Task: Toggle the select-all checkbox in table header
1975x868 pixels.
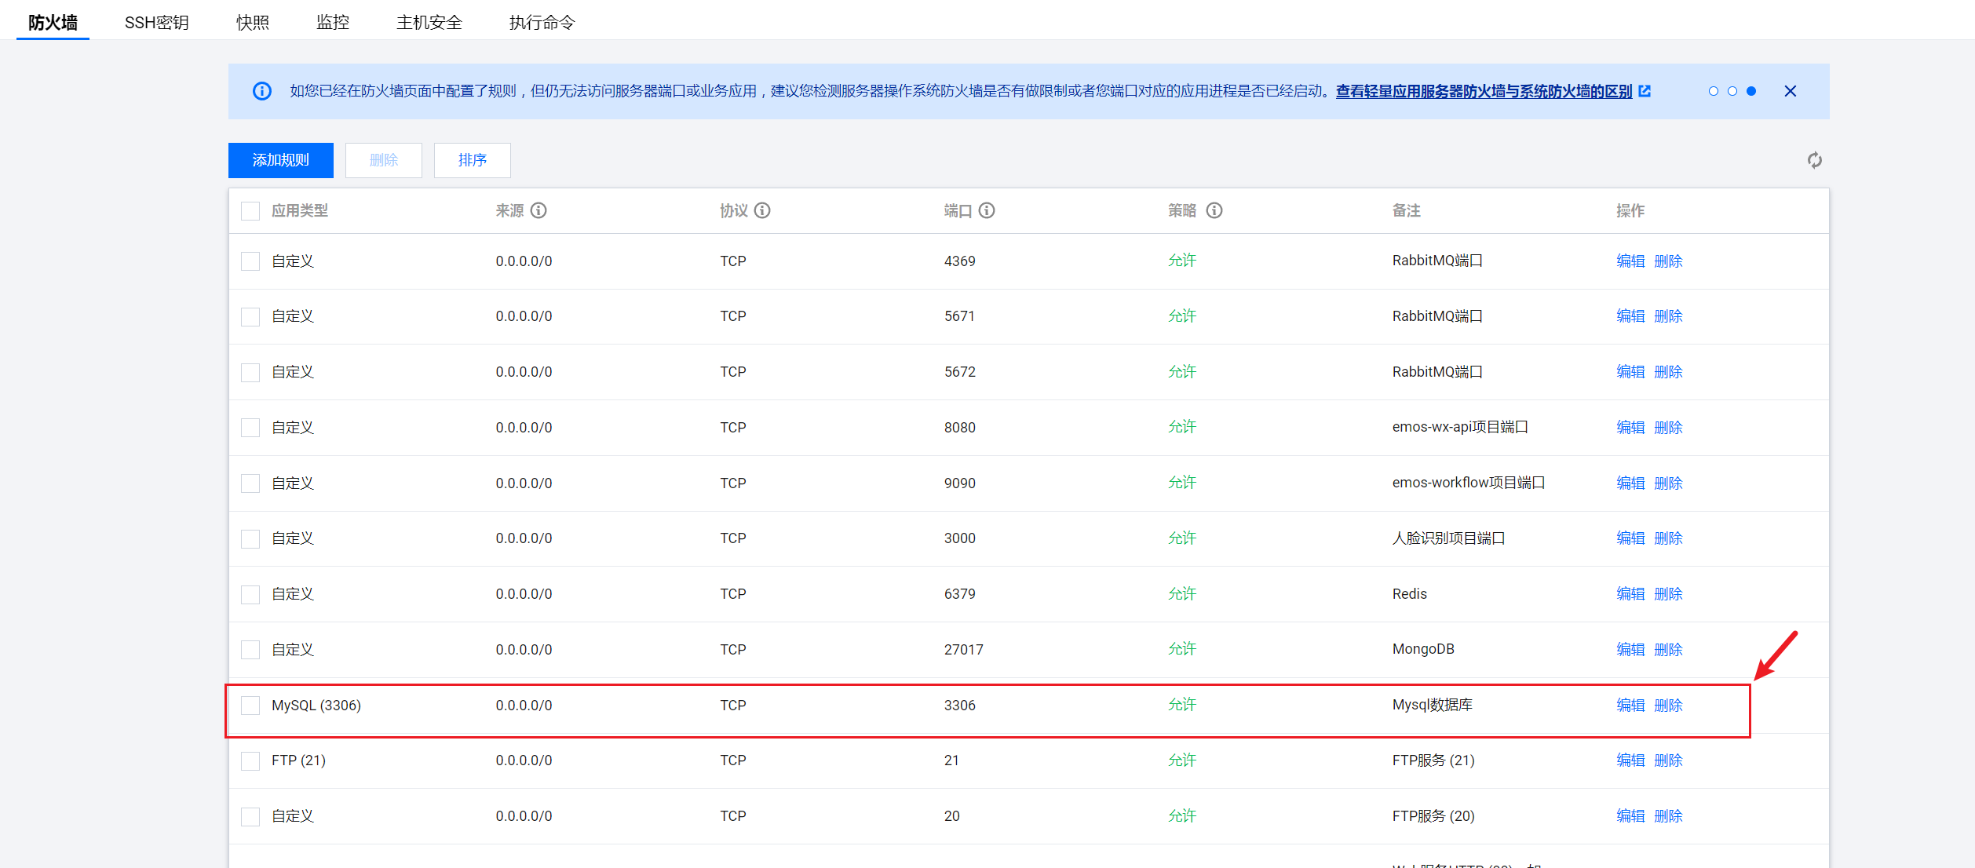Action: pos(250,210)
